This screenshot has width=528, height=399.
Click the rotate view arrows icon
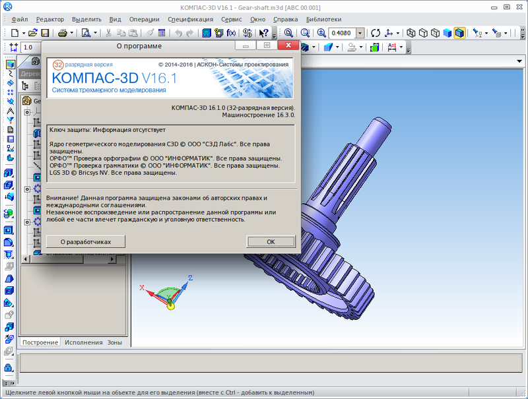click(376, 33)
